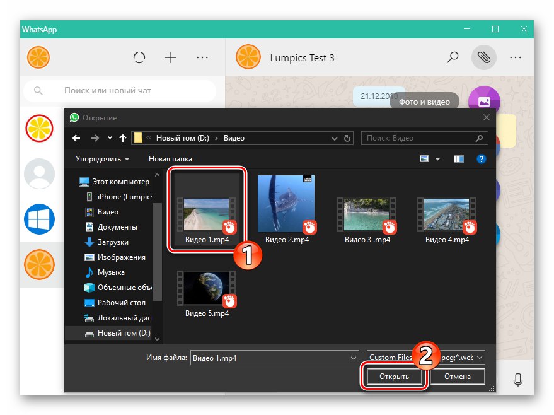Open left panel three-dot menu in WhatsApp
The image size is (554, 415).
[202, 57]
